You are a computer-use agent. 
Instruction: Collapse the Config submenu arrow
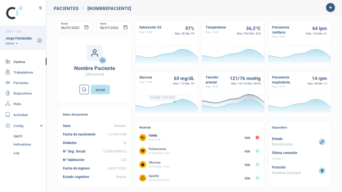[41, 126]
